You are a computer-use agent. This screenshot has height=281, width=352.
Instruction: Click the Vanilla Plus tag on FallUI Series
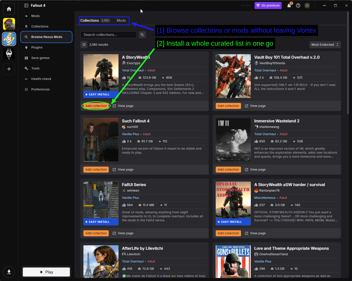[x=130, y=198]
